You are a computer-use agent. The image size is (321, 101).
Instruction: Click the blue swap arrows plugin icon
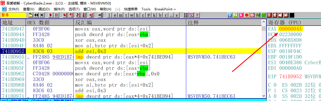[230, 15]
